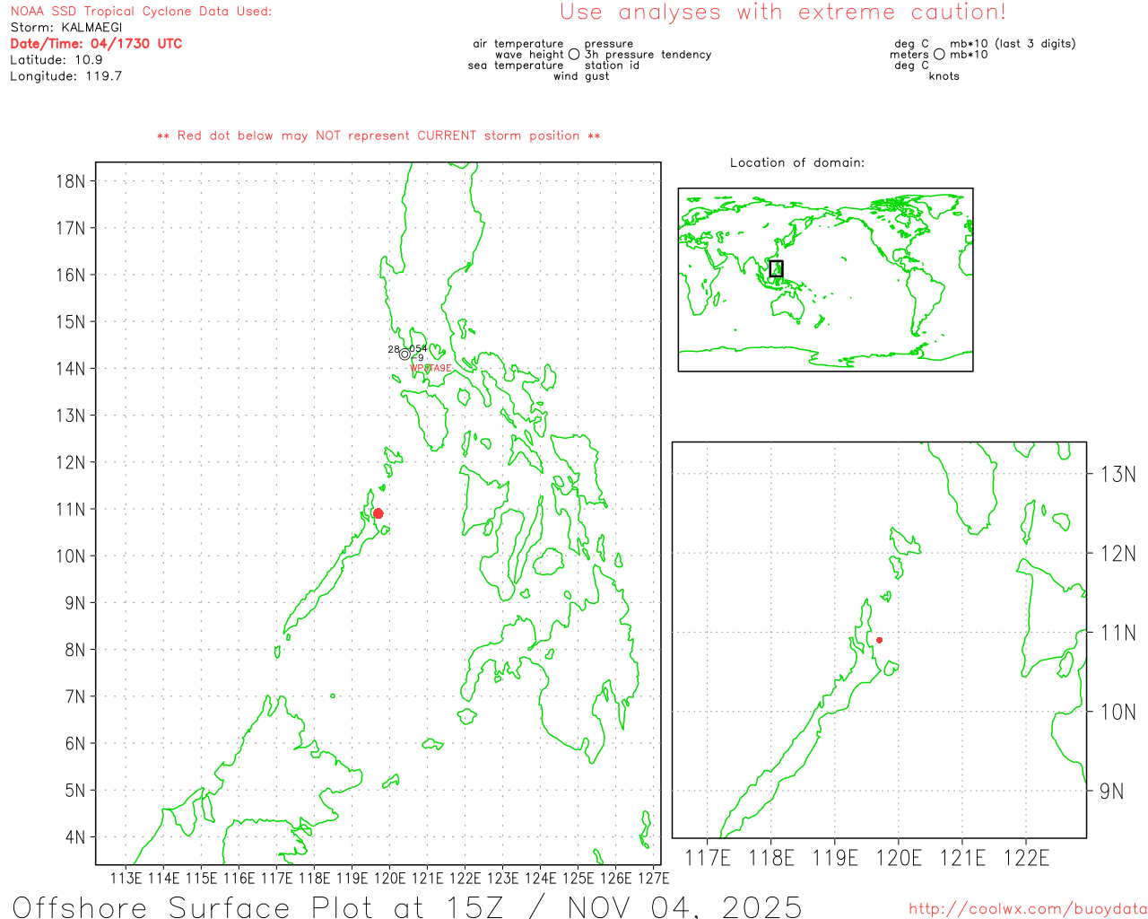Click the 'station id' legend label
The width and height of the screenshot is (1148, 919).
(x=612, y=66)
